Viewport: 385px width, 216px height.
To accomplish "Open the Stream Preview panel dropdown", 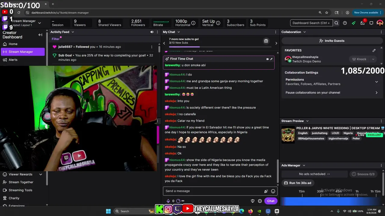I will click(307, 121).
